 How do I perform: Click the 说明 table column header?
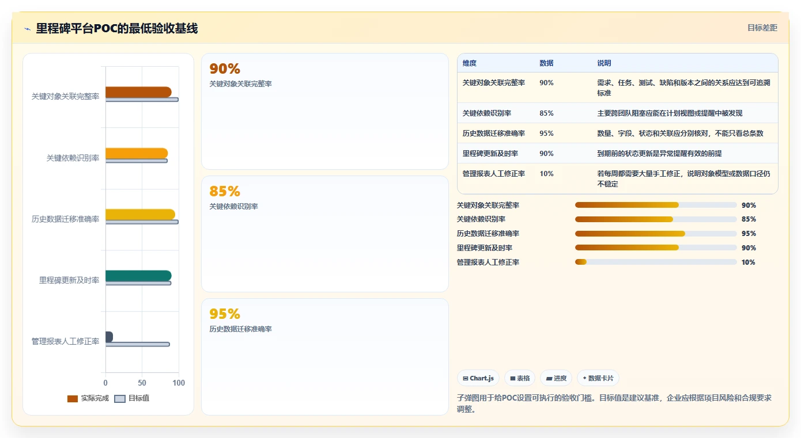[604, 63]
